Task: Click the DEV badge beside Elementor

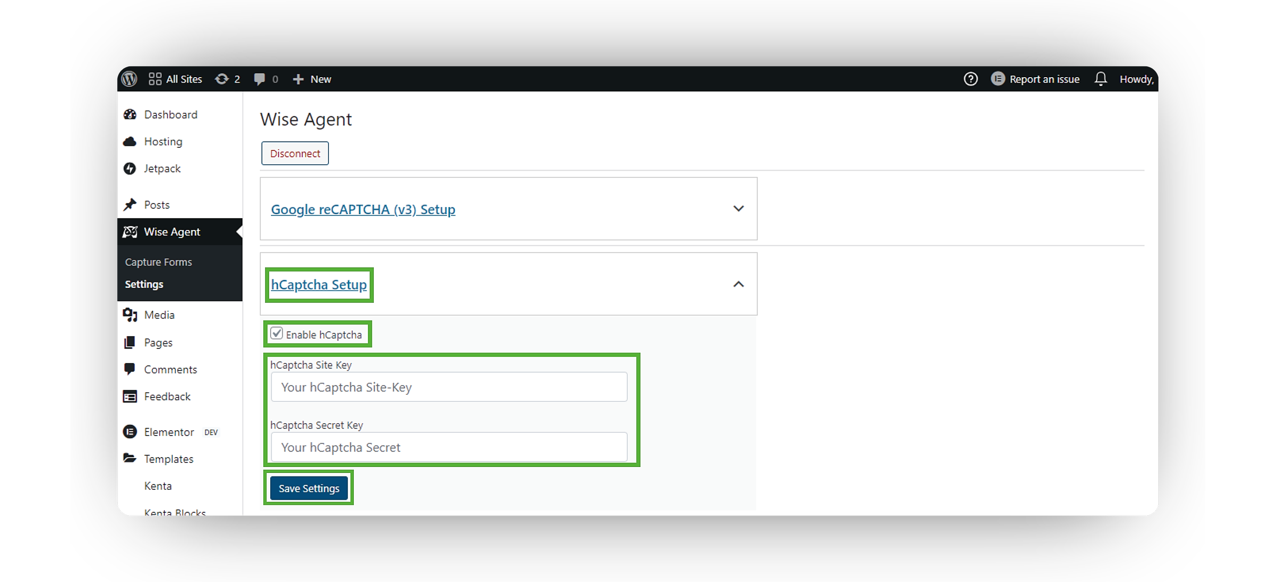Action: click(211, 432)
